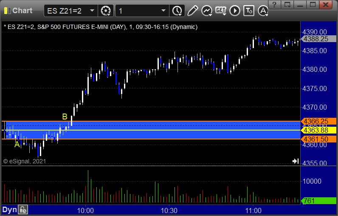Expand the interval dropdown showing 1
Image resolution: width=338 pixels, height=216 pixels.
click(x=142, y=11)
